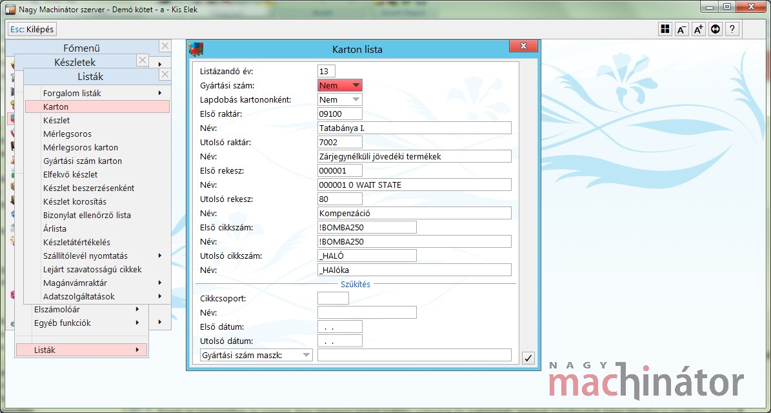Open Gyártási szám dropdown set to Nem
Image resolution: width=771 pixels, height=413 pixels.
(340, 86)
